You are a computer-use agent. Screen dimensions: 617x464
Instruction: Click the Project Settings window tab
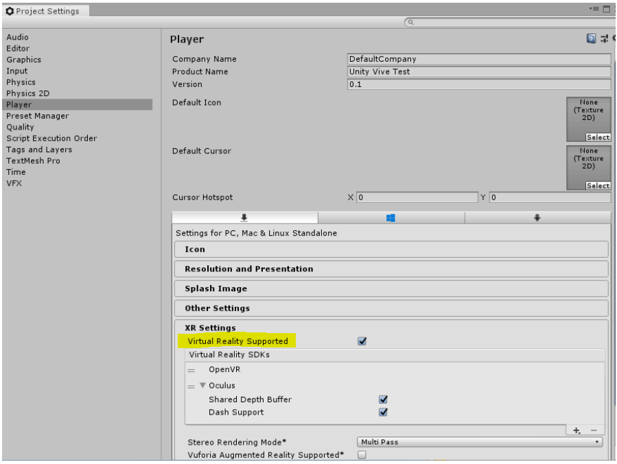[x=46, y=11]
